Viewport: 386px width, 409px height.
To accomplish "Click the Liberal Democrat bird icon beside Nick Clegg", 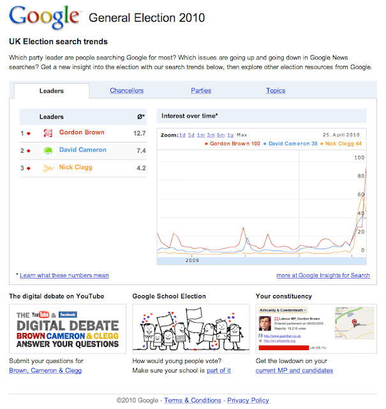I will 48,168.
